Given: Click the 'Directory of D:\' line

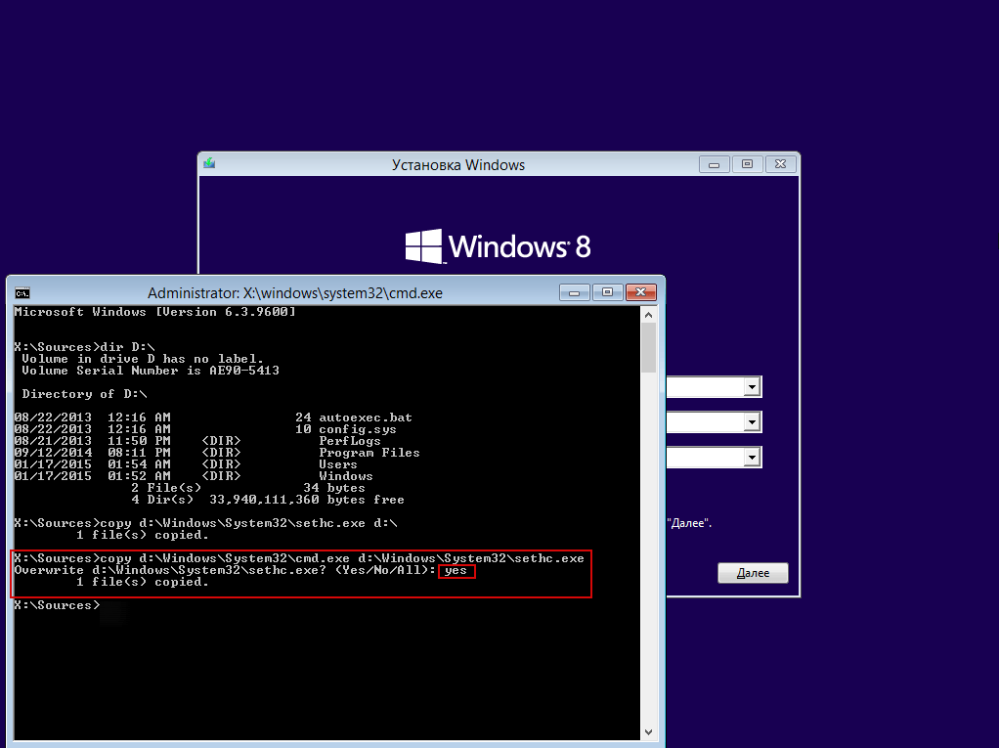Looking at the screenshot, I should pyautogui.click(x=84, y=394).
